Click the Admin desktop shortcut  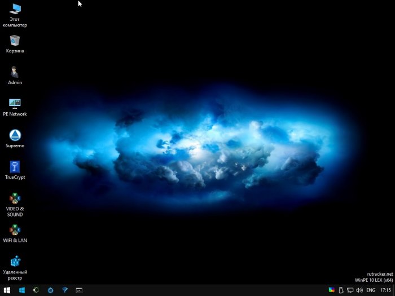(15, 72)
